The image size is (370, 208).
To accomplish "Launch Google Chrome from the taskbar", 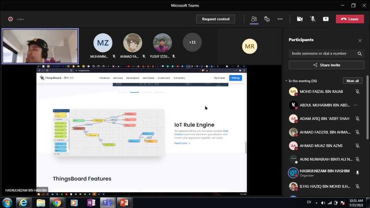I will click(x=57, y=203).
